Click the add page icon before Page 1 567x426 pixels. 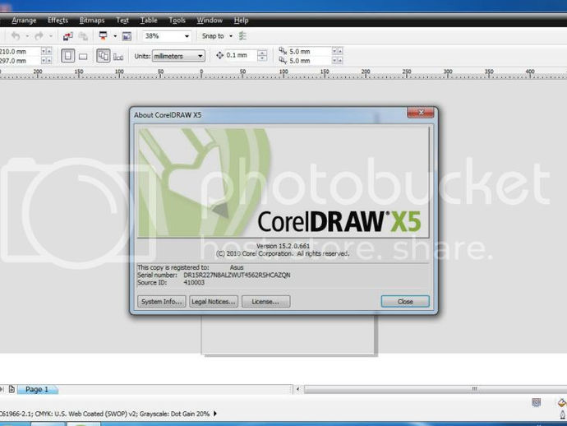pyautogui.click(x=12, y=389)
